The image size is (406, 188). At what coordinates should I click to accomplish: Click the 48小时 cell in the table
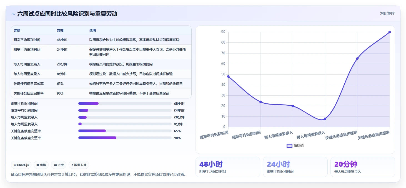pyautogui.click(x=62, y=40)
